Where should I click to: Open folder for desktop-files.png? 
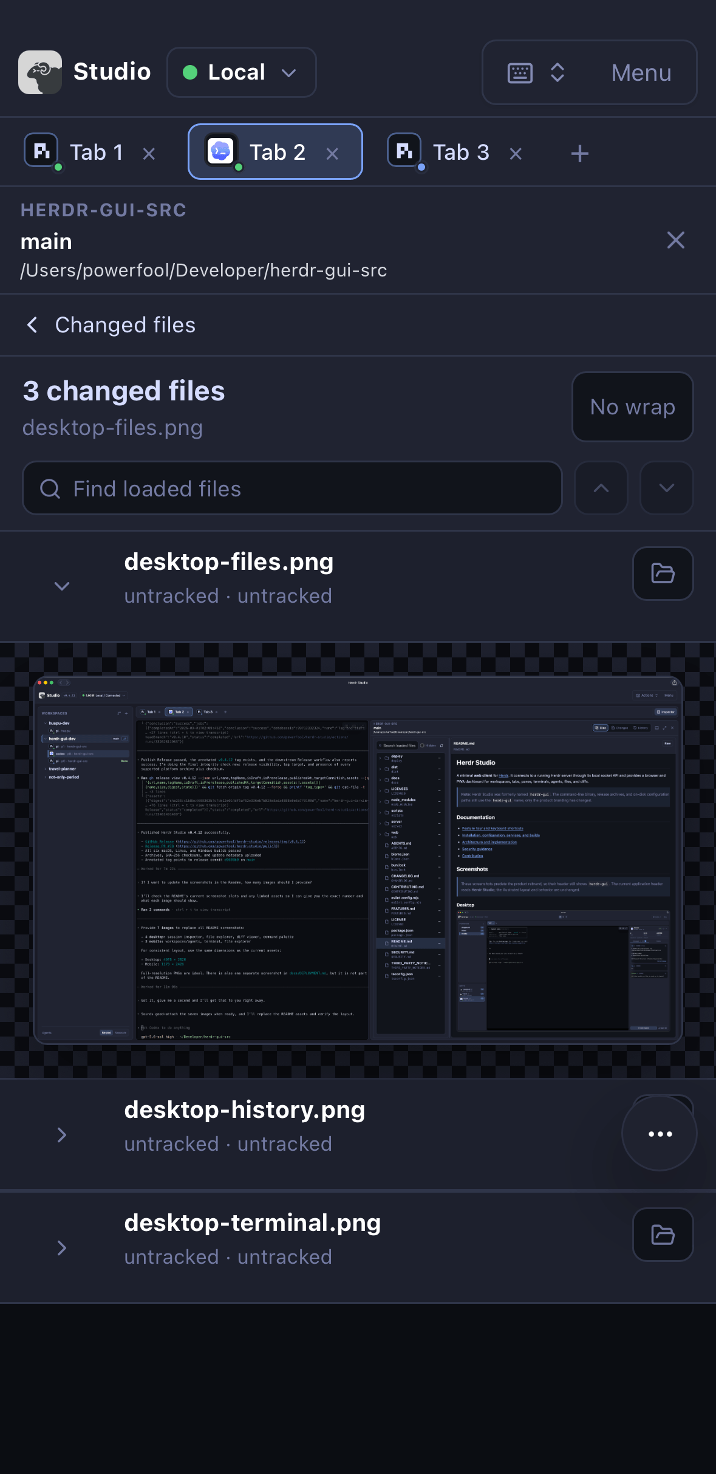[x=663, y=574]
